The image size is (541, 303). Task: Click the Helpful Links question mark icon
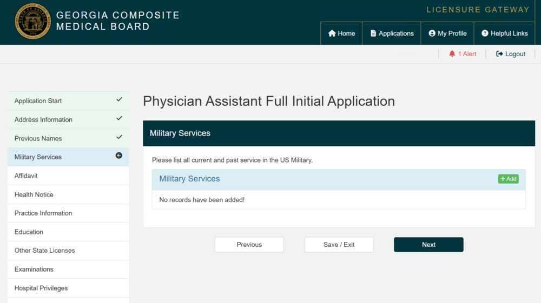click(485, 33)
